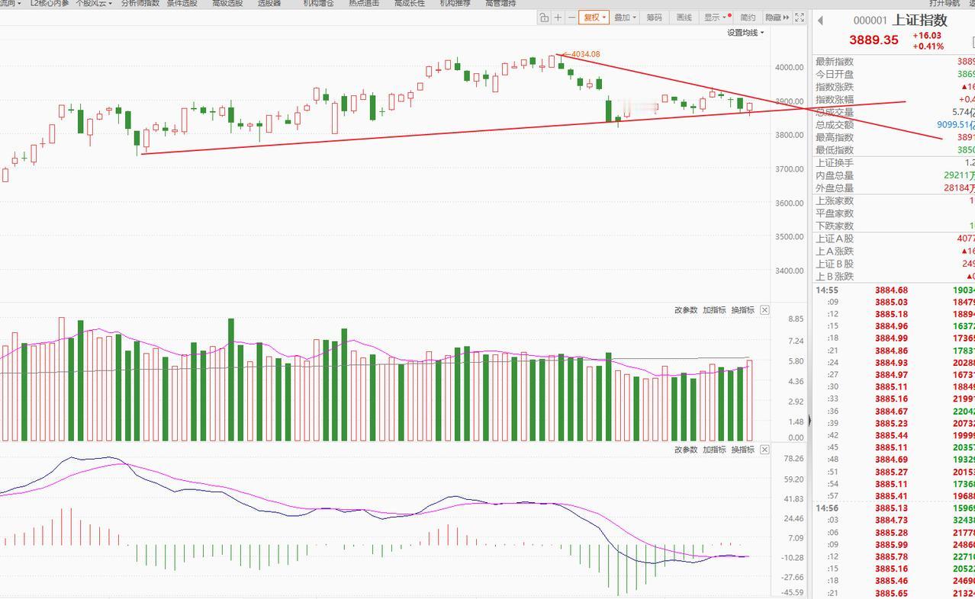Click 换指标 in the volume panel
This screenshot has width=975, height=599.
[742, 310]
